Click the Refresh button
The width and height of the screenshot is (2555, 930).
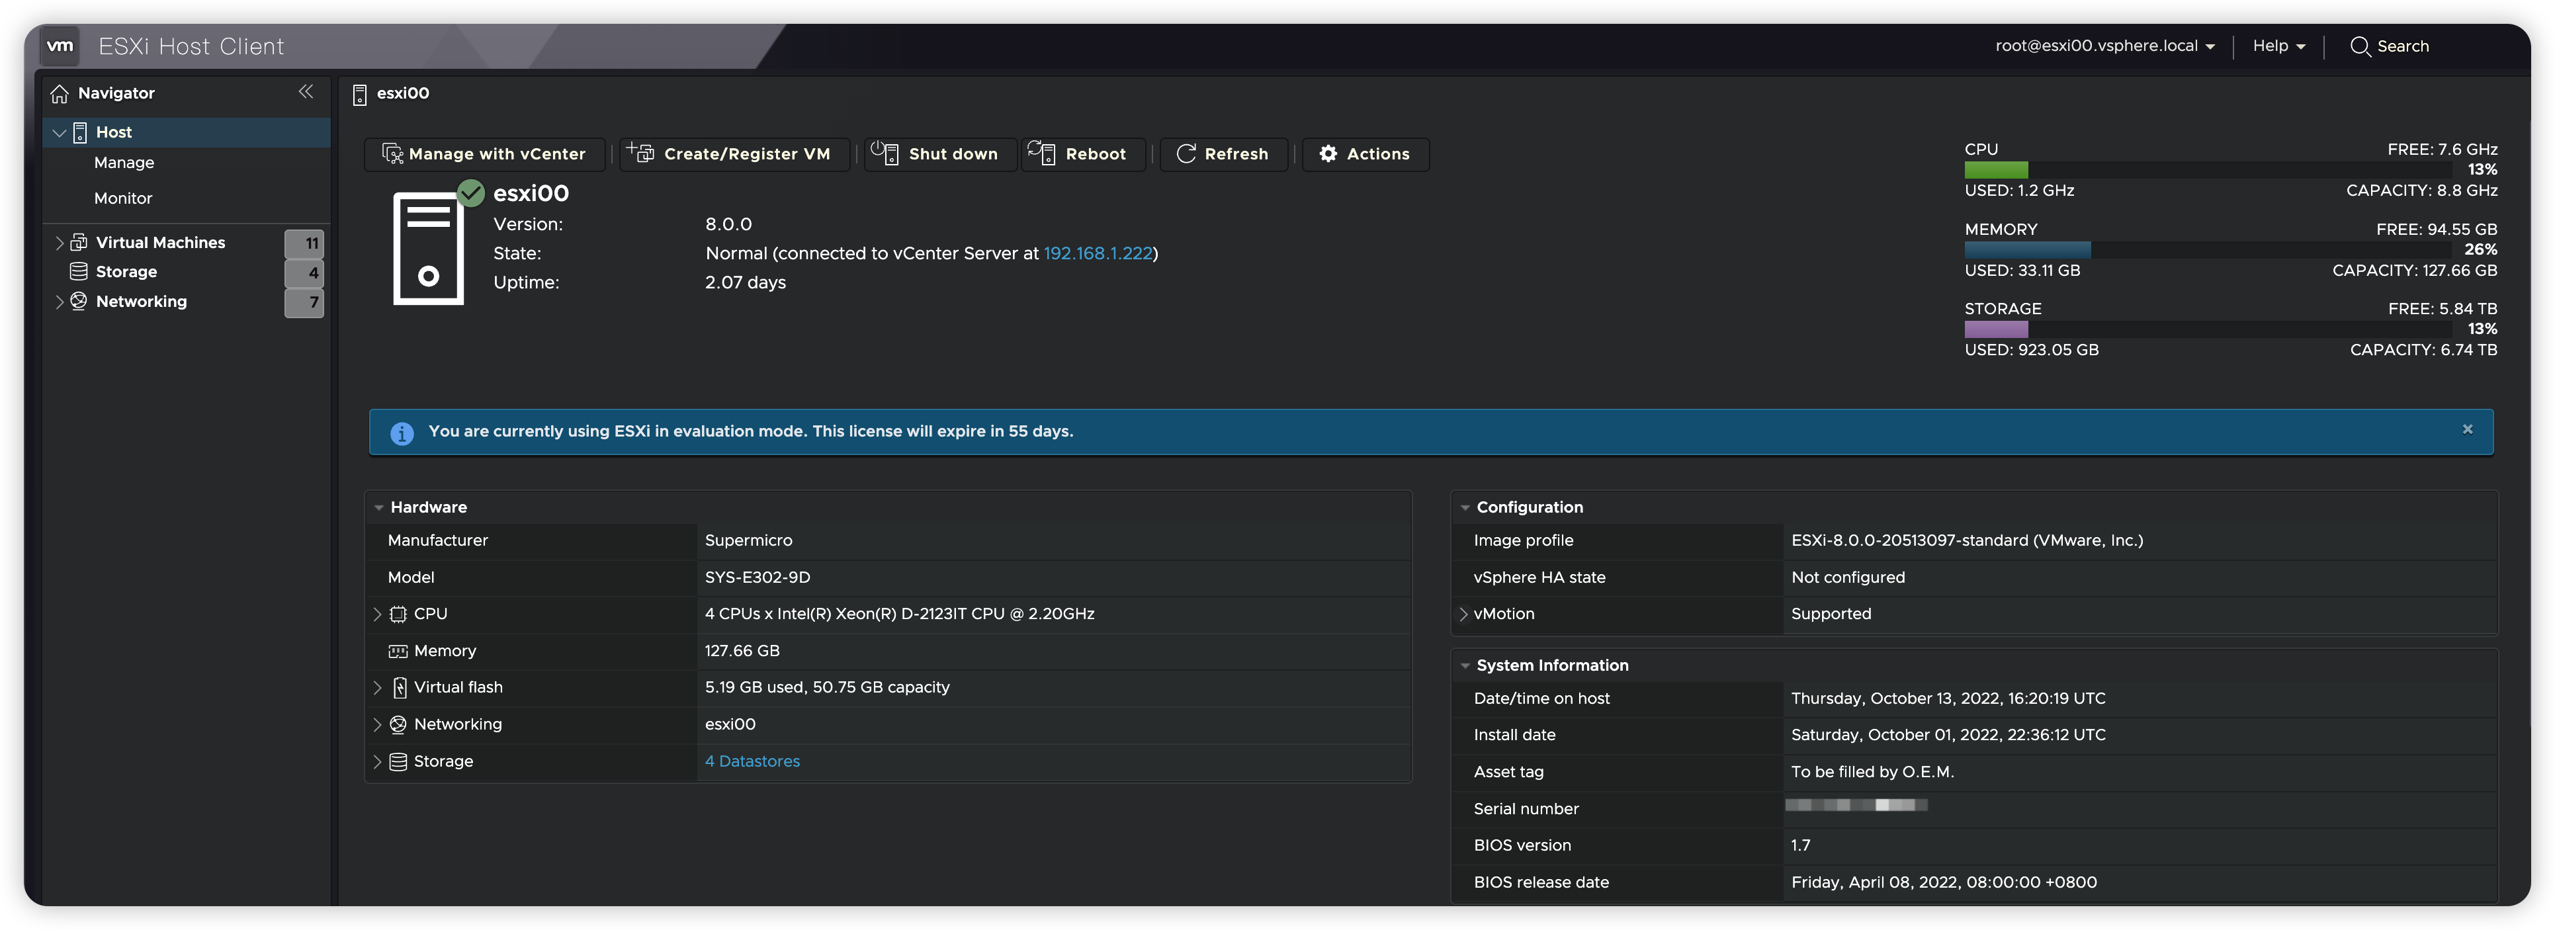[1224, 153]
